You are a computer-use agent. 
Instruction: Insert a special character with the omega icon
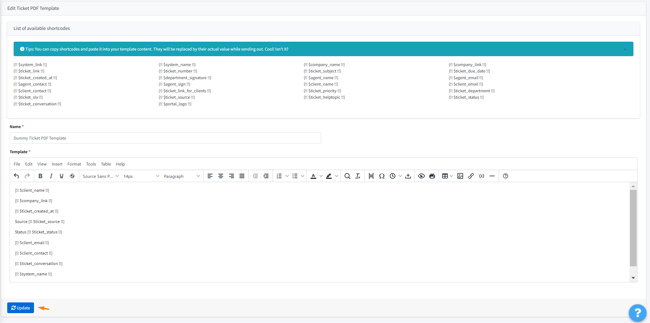[x=382, y=176]
